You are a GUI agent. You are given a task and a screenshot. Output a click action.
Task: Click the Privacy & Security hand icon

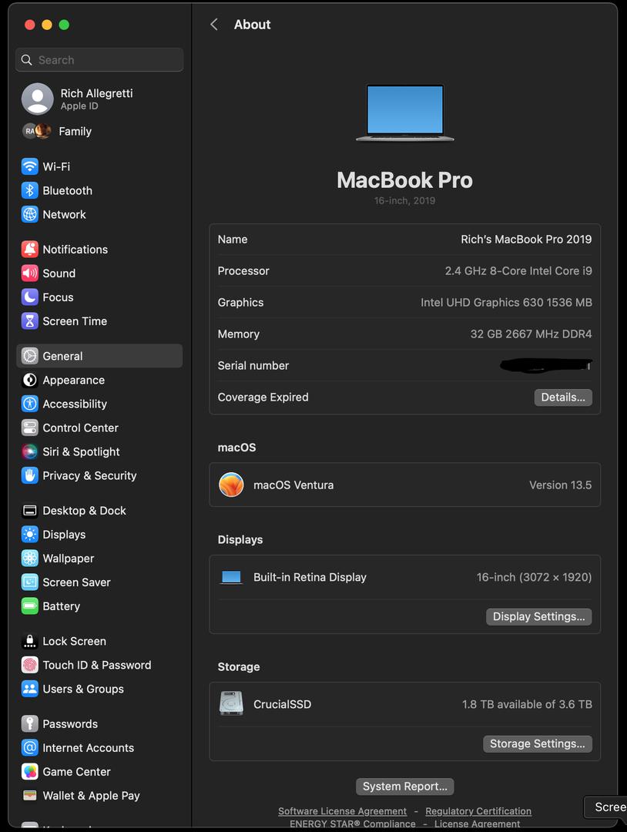click(x=30, y=475)
